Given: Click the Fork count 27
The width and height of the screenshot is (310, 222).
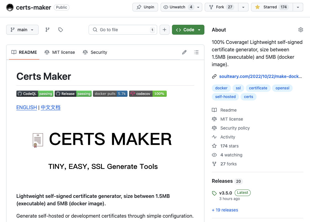Looking at the screenshot, I should coord(230,7).
